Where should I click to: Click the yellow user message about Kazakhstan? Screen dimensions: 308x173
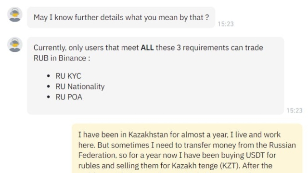click(x=187, y=148)
